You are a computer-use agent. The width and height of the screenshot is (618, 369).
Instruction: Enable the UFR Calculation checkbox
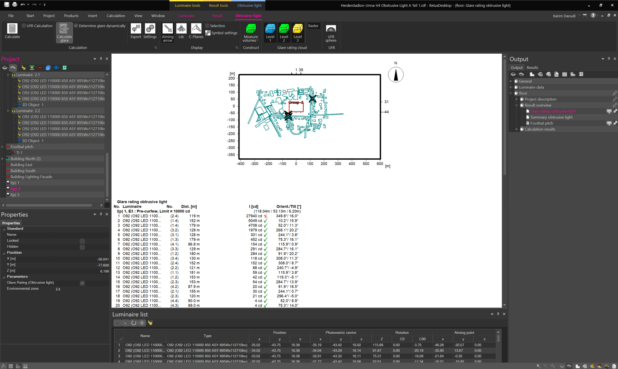coord(24,26)
